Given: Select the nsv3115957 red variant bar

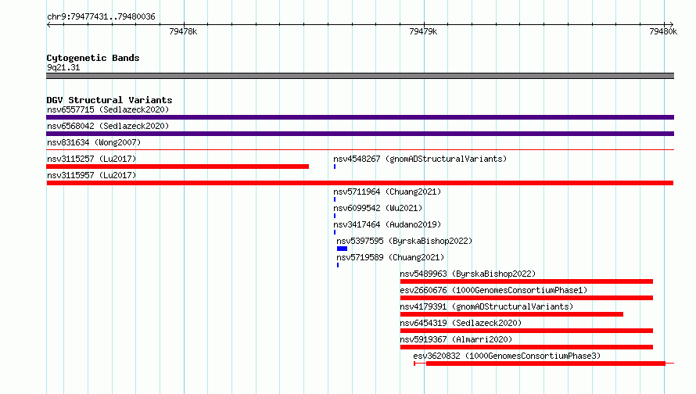Looking at the screenshot, I should (x=360, y=183).
